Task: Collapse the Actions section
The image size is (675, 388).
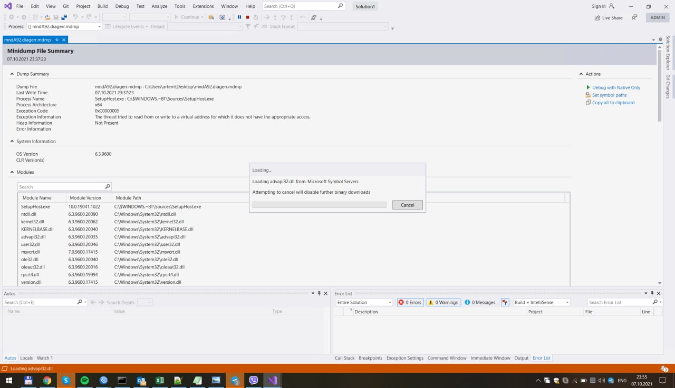Action: pyautogui.click(x=581, y=74)
